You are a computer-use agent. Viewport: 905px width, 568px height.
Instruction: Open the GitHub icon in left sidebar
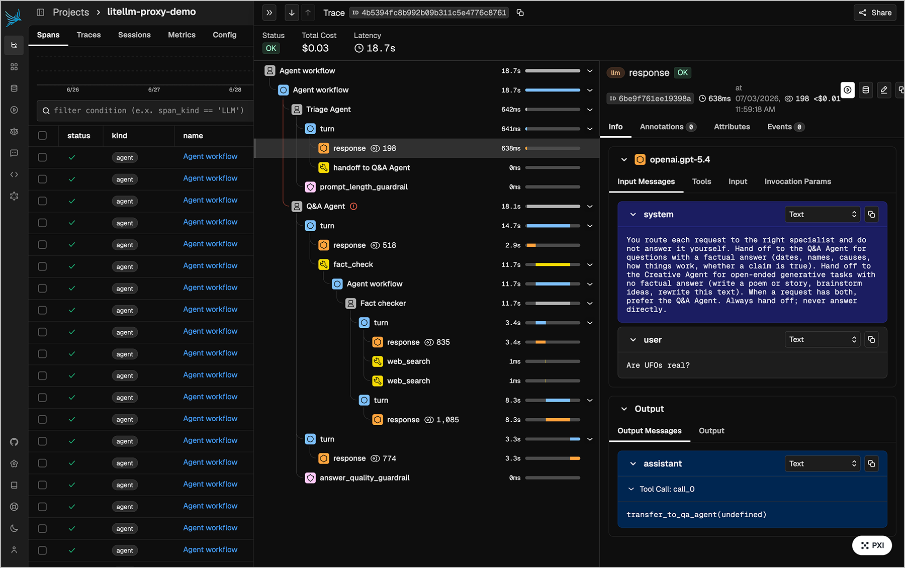coord(14,442)
